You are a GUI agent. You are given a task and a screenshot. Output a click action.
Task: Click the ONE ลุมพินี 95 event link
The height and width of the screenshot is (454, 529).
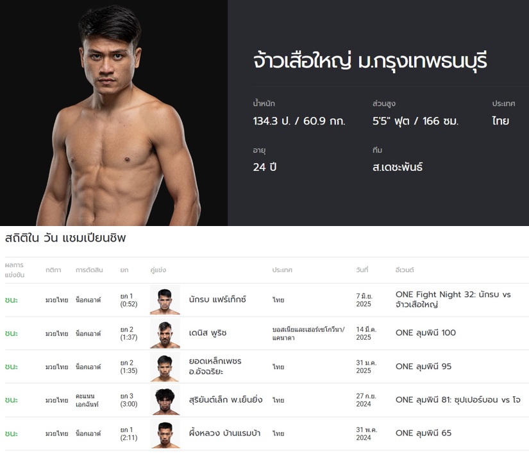coord(423,367)
